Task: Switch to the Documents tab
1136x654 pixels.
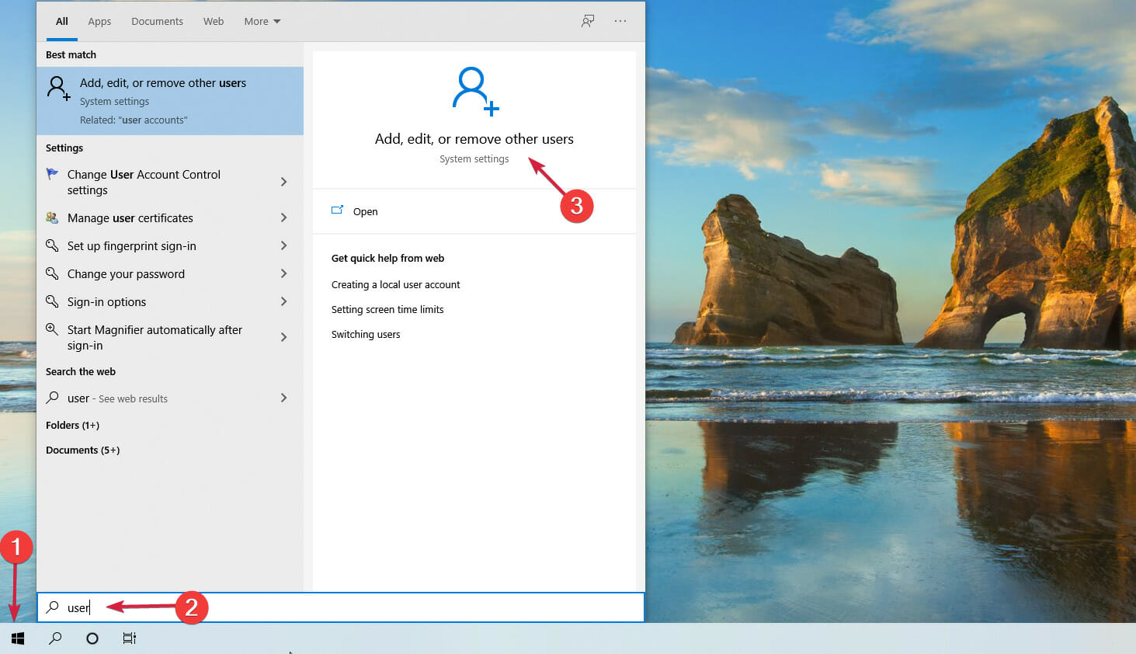Action: point(157,21)
